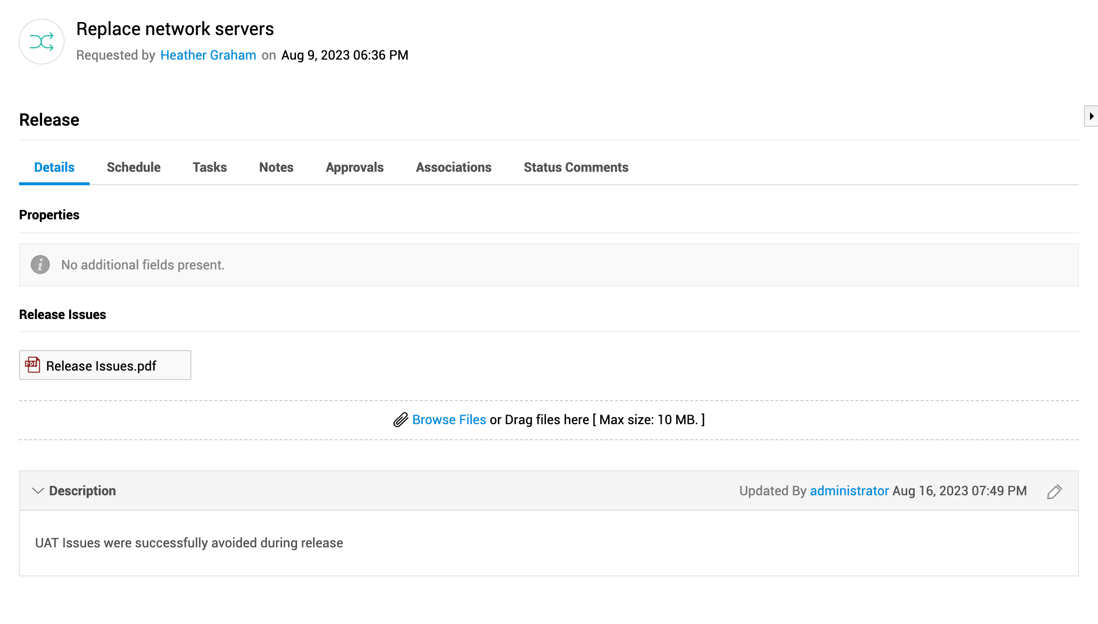Open the Schedule tab
Screen dimensions: 1098x624
134,167
